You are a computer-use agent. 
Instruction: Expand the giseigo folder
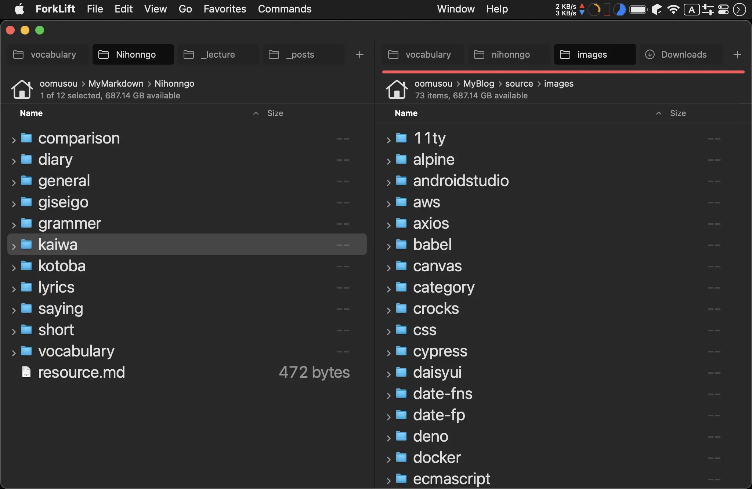(x=14, y=203)
